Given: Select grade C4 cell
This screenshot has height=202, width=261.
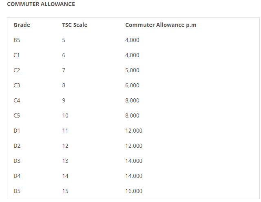Looking at the screenshot, I should 17,100.
